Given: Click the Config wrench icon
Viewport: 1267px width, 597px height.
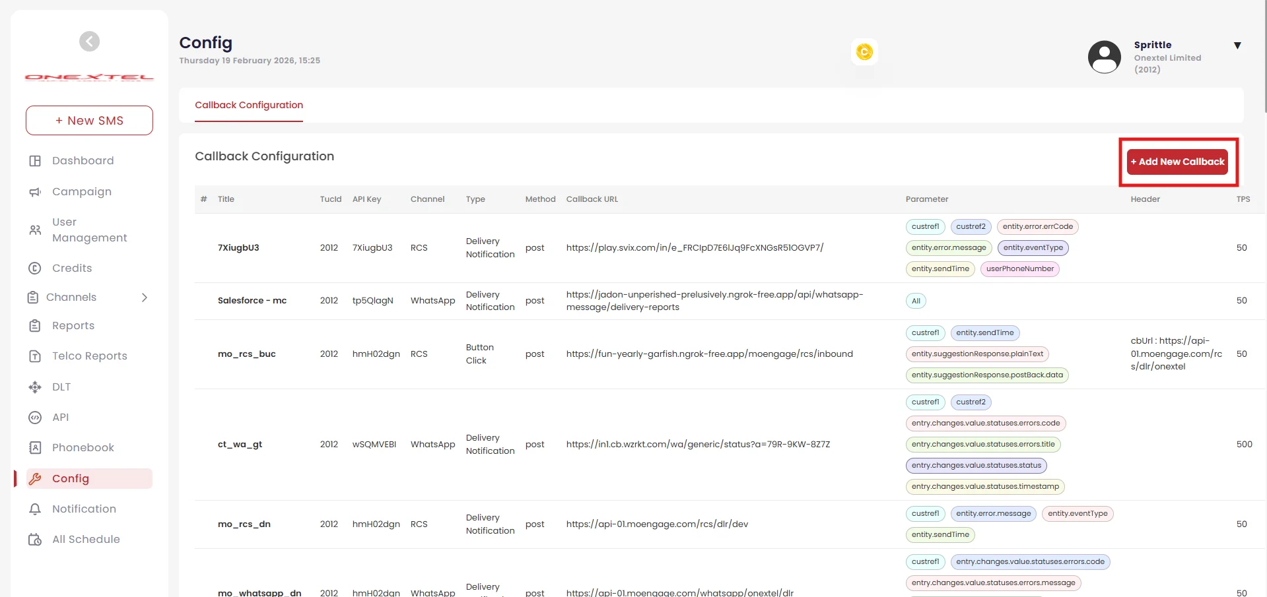Looking at the screenshot, I should [x=35, y=479].
